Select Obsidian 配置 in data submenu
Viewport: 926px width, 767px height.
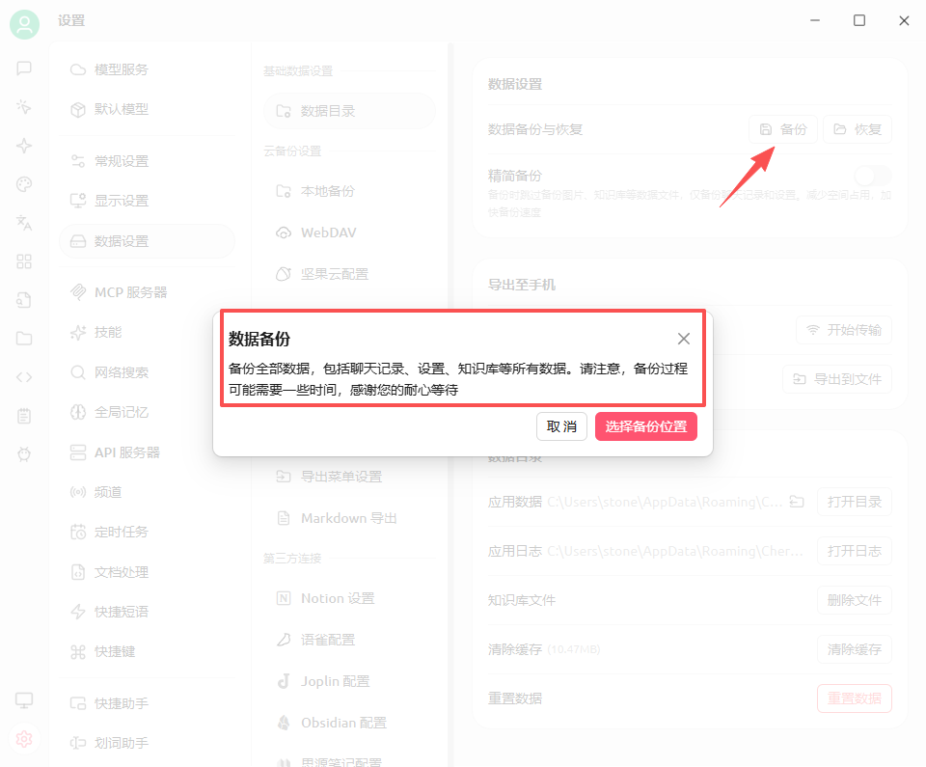click(x=349, y=723)
